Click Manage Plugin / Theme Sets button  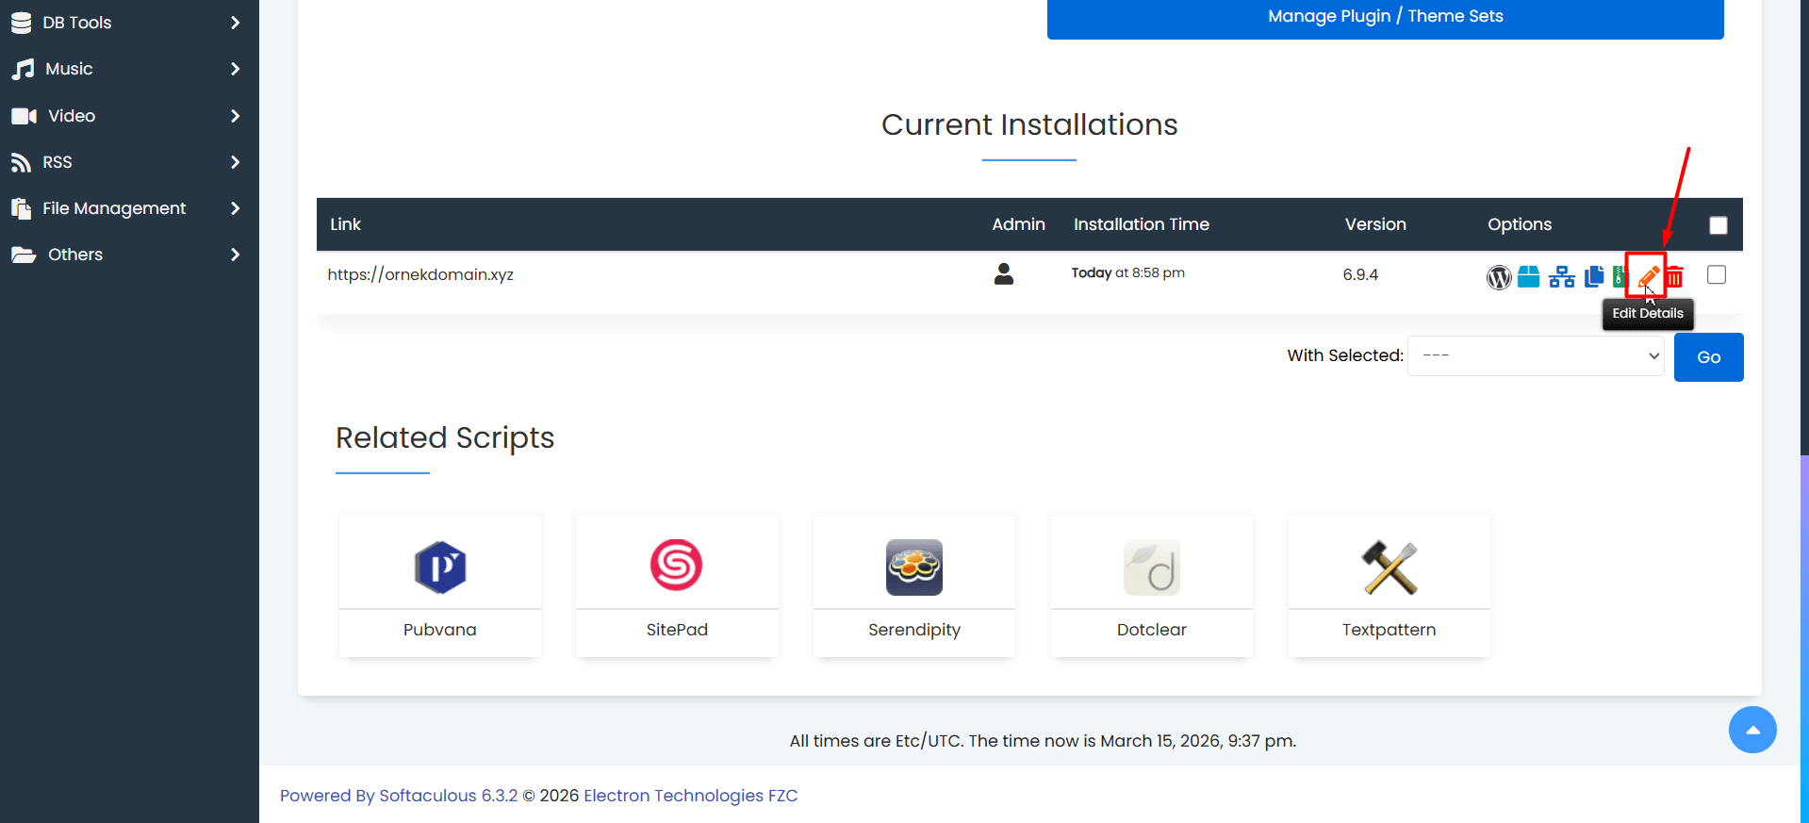[1384, 17]
